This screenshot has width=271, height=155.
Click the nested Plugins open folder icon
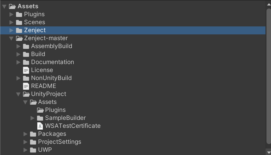point(40,110)
